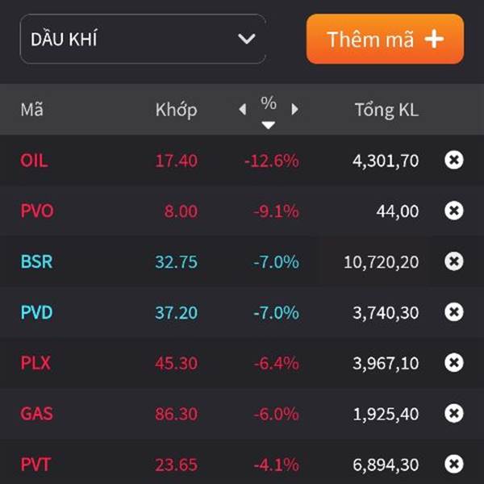Click the plus icon on Thêm mã
This screenshot has height=484, width=484.
point(434,39)
